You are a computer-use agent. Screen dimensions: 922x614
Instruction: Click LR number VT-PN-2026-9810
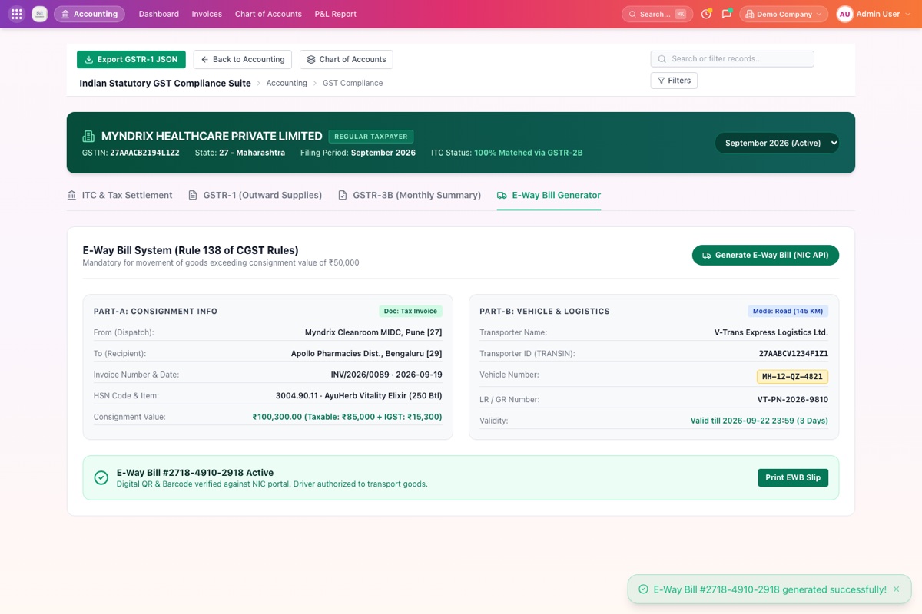[793, 400]
